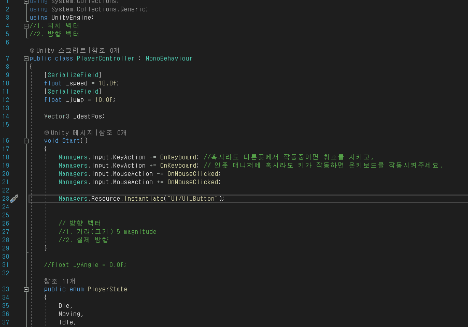Click the Moving enum member
The image size is (468, 327).
(69, 314)
